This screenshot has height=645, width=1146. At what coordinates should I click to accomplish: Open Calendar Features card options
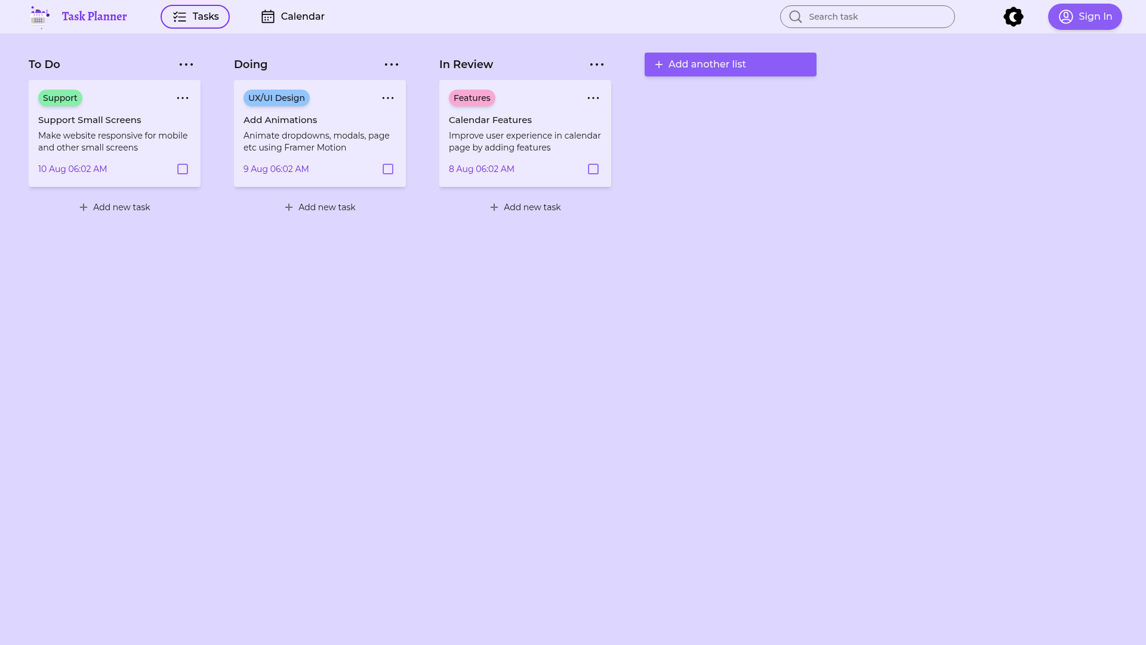tap(593, 98)
